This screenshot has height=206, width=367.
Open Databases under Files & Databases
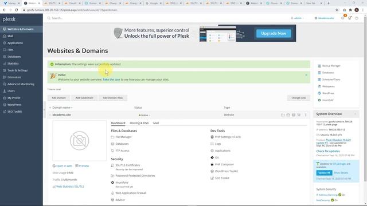point(122,144)
